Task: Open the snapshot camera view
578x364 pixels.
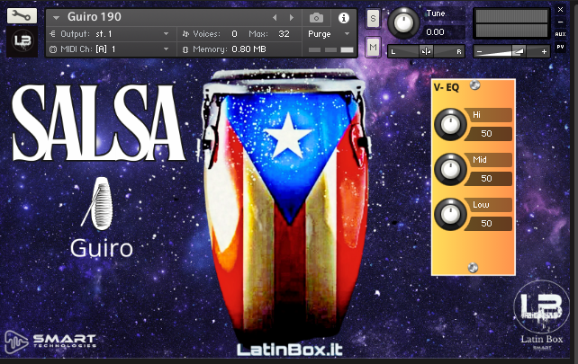Action: pyautogui.click(x=316, y=17)
